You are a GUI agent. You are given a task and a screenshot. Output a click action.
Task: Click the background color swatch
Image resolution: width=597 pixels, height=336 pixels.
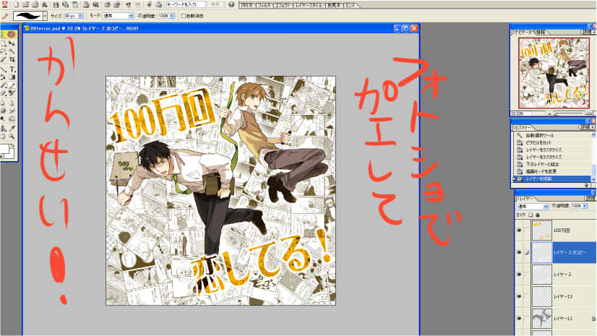[11, 155]
